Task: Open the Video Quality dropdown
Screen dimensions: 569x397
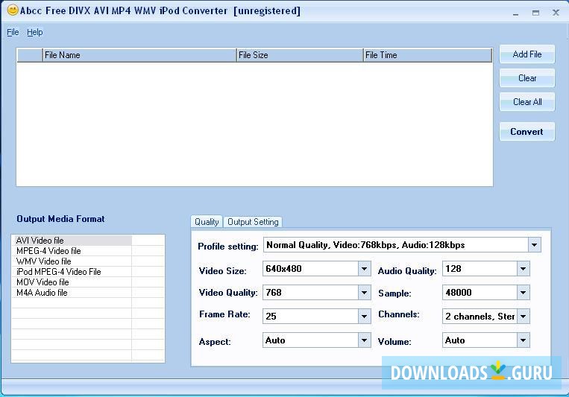Action: coord(364,293)
